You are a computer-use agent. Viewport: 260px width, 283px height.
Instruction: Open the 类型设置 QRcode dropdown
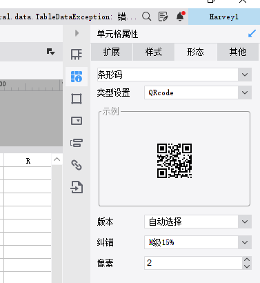point(198,92)
